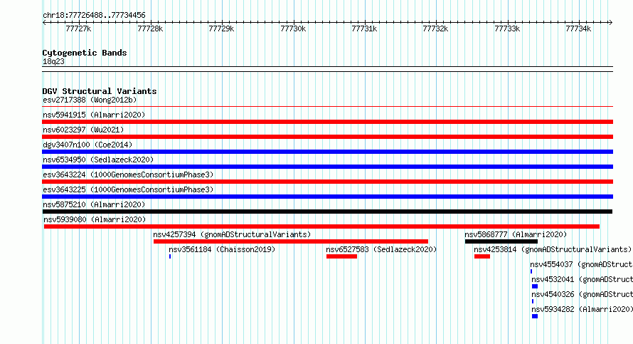Open esv3643224 (1000GenomesConsortiumPhase3) label
The width and height of the screenshot is (633, 344).
click(x=128, y=174)
